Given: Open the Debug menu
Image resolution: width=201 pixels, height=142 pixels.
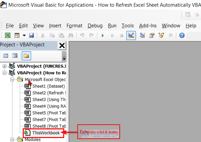Looking at the screenshot, I should (95, 26).
